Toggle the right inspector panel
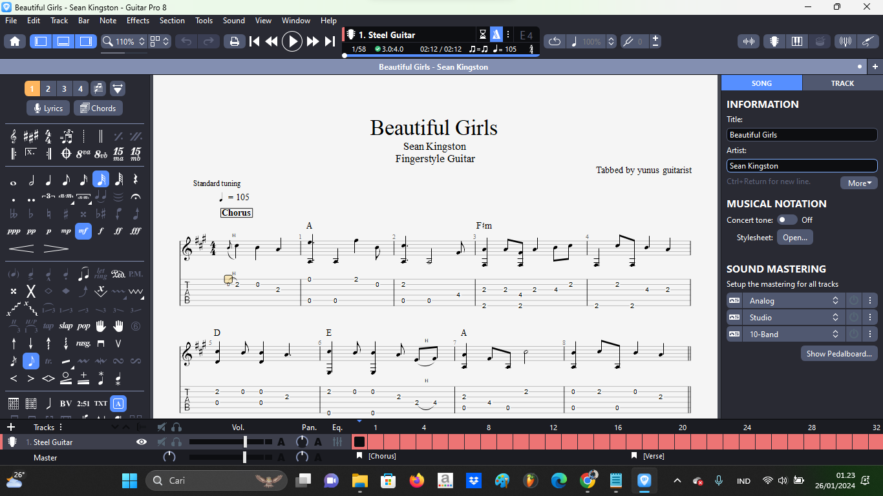 (86, 41)
